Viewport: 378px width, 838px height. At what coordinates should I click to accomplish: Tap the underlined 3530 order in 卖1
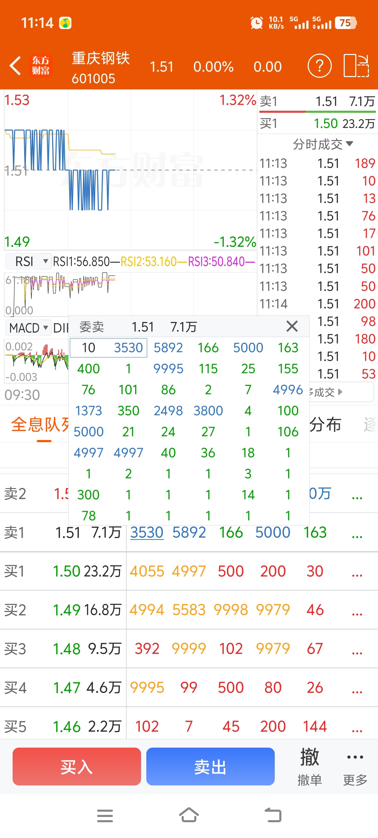(147, 533)
